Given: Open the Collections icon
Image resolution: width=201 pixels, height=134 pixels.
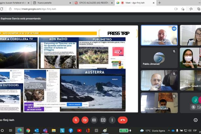Looking at the screenshot, I should [x=199, y=9].
